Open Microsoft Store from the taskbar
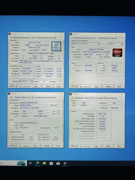Screen dimensions: 135x180 coord(51,163)
